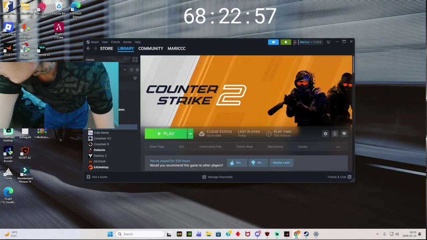Sort library by recent activity clock icon

131,70
